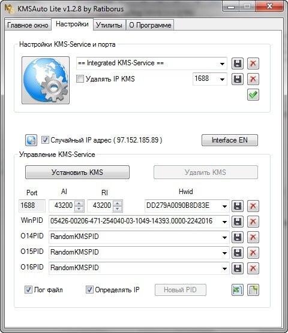
Task: Click into the AI 43200 field
Action: [x=62, y=206]
